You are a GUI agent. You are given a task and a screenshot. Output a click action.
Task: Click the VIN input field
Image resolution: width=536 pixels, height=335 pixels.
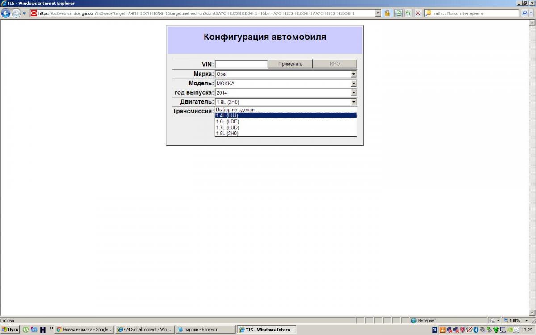click(241, 64)
